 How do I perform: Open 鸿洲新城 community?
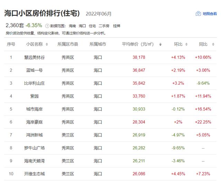[35, 135]
